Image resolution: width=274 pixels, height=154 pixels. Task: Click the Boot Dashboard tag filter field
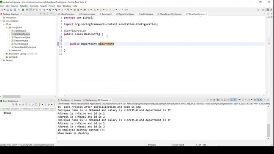(x=28, y=109)
